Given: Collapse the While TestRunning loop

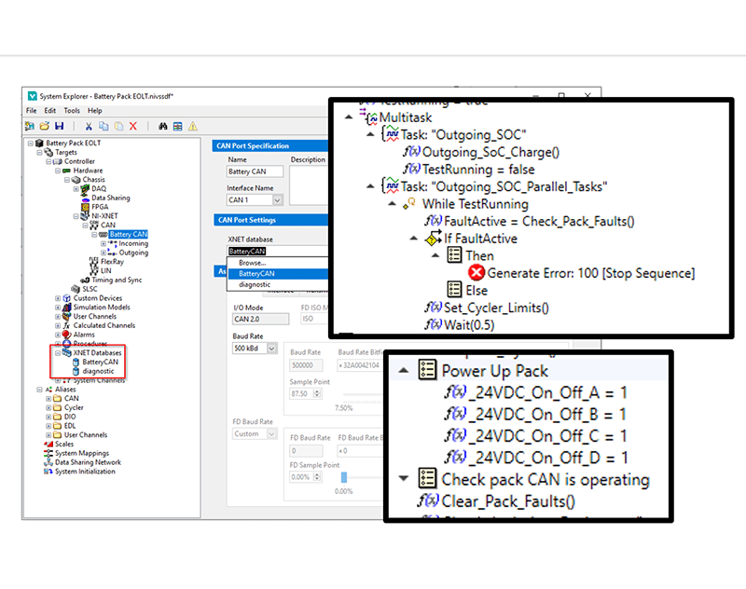Looking at the screenshot, I should (392, 203).
